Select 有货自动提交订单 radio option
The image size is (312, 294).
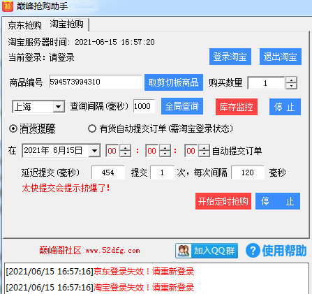(92, 128)
